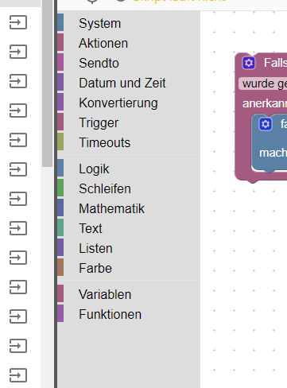Click the vertical scrollbar of the left list
Screen dimensions: 287x388
pyautogui.click(x=47, y=82)
